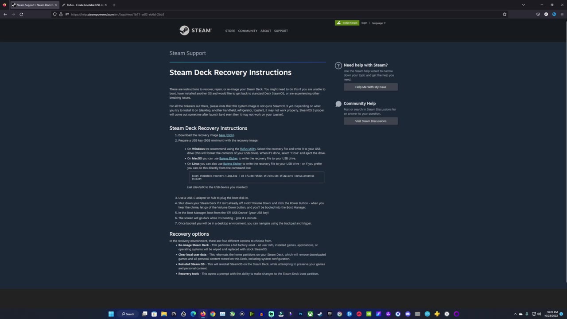Click the Install Steam button

click(x=347, y=23)
